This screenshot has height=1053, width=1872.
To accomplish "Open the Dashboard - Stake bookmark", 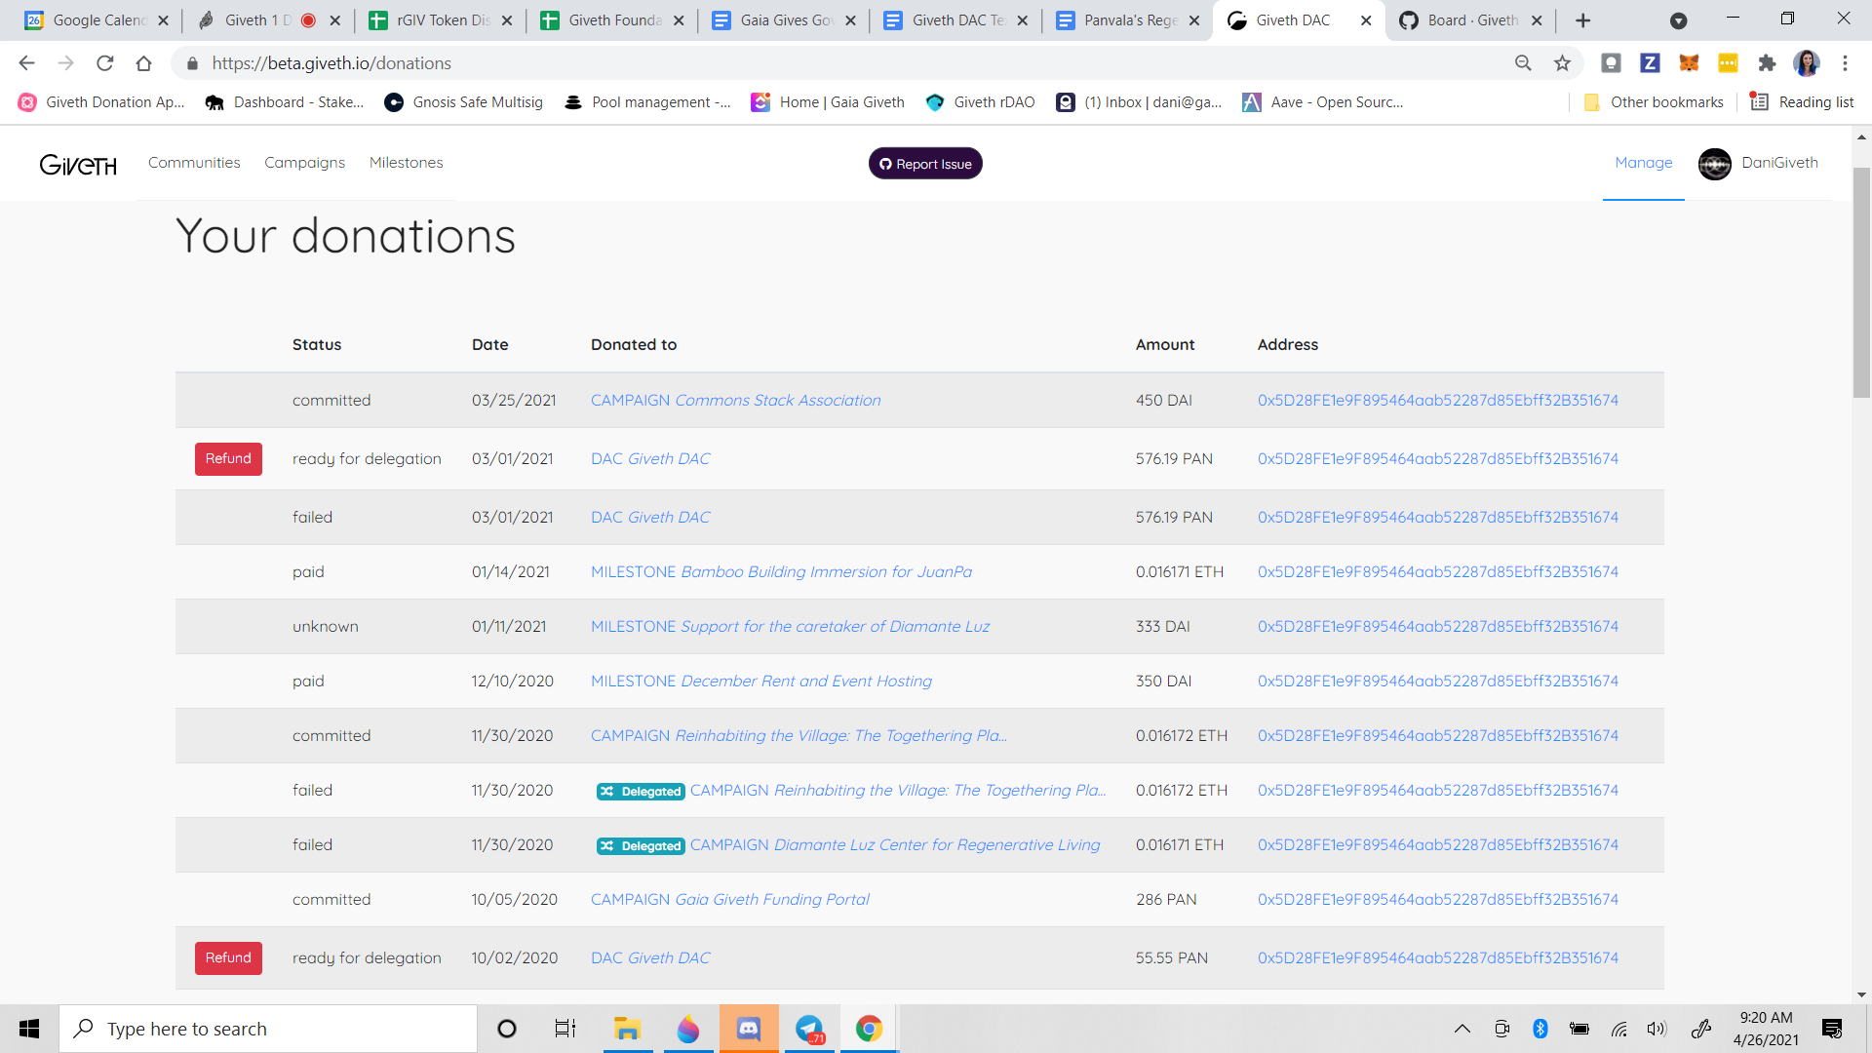I will pyautogui.click(x=284, y=102).
